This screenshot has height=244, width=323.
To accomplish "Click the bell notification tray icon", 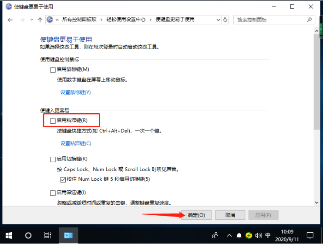I will pyautogui.click(x=239, y=235).
